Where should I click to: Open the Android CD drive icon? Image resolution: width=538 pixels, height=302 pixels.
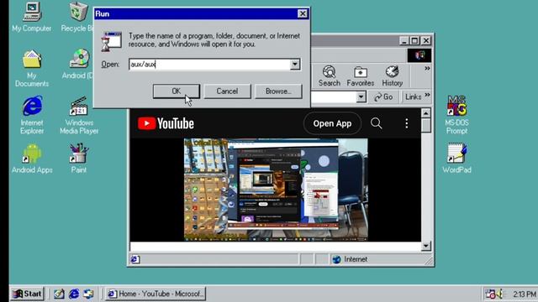pyautogui.click(x=79, y=64)
